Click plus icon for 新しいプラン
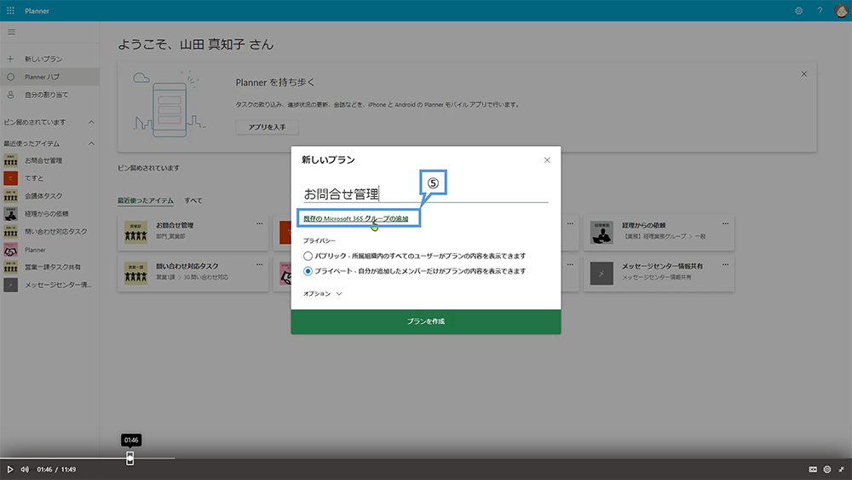 10,59
